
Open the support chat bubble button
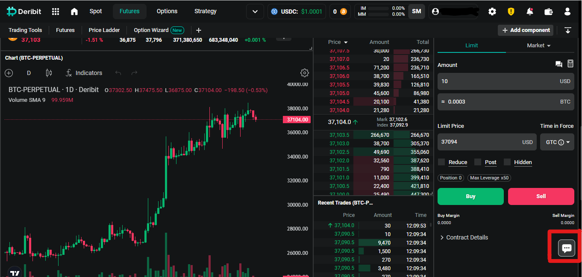[x=567, y=248]
